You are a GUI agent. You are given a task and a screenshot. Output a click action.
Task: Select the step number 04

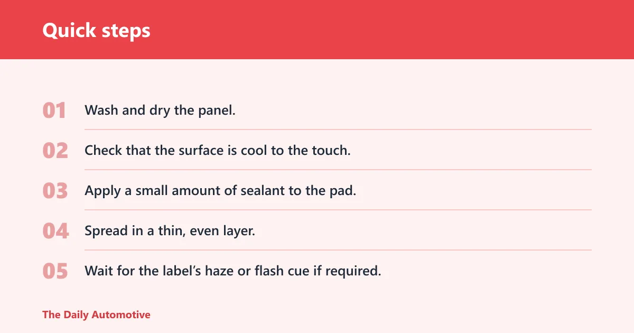(x=55, y=231)
